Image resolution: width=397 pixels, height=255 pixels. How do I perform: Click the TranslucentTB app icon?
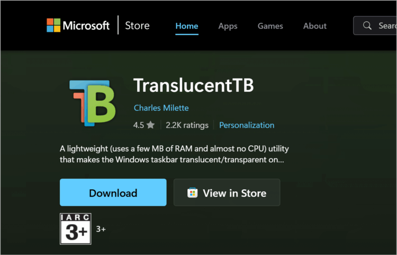(x=93, y=103)
